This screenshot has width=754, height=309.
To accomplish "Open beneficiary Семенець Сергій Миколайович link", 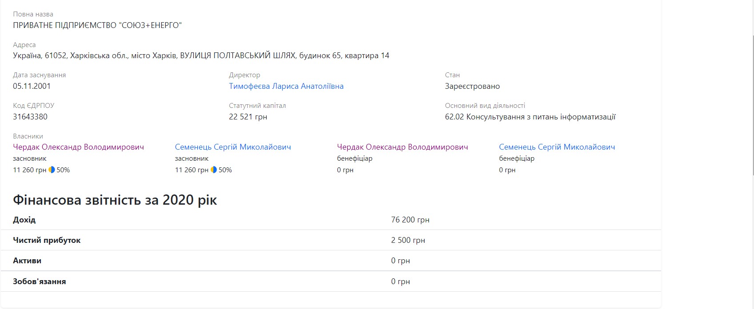I will pos(557,147).
